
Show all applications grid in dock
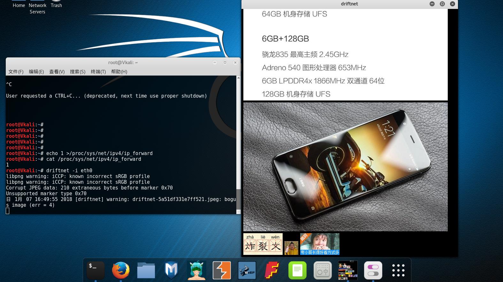pos(398,270)
